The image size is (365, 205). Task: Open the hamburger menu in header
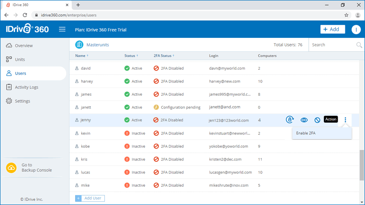point(62,29)
